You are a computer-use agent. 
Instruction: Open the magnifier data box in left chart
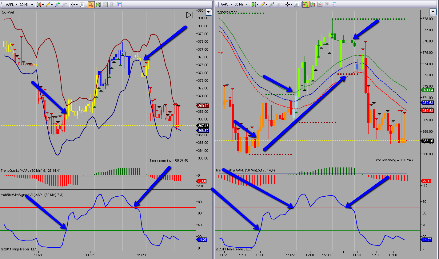coord(82,5)
